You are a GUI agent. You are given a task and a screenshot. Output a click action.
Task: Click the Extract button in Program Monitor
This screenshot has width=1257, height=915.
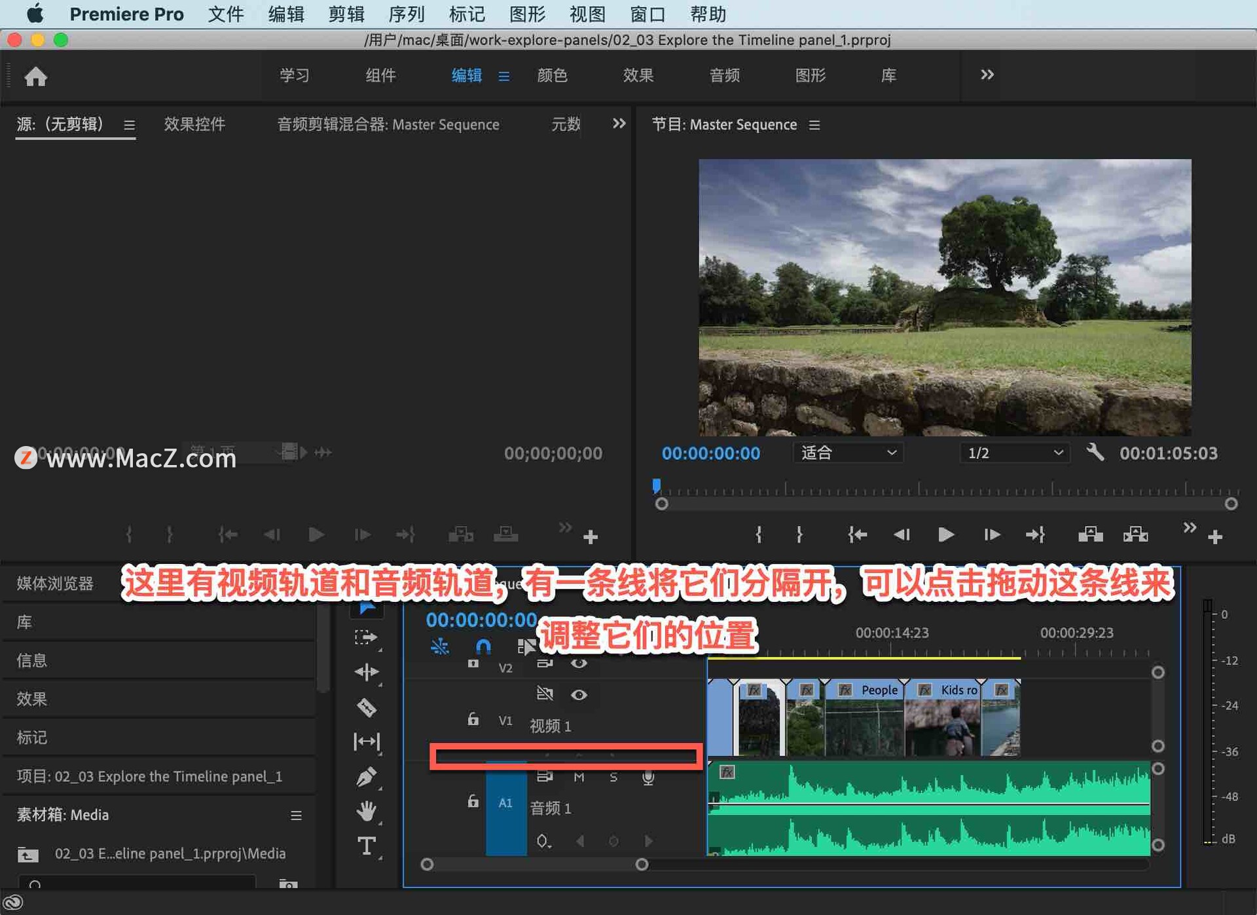(x=1135, y=535)
